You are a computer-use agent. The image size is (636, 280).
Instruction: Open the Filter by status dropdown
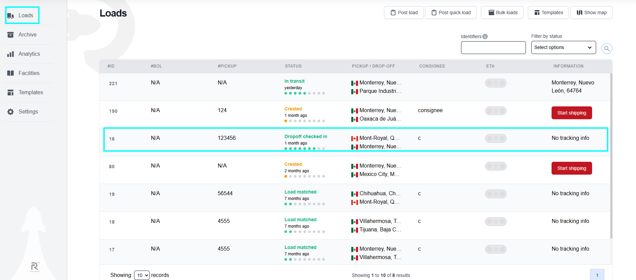click(x=563, y=47)
